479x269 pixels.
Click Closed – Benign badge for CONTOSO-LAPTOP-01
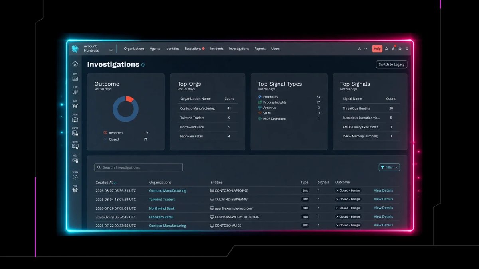(348, 190)
